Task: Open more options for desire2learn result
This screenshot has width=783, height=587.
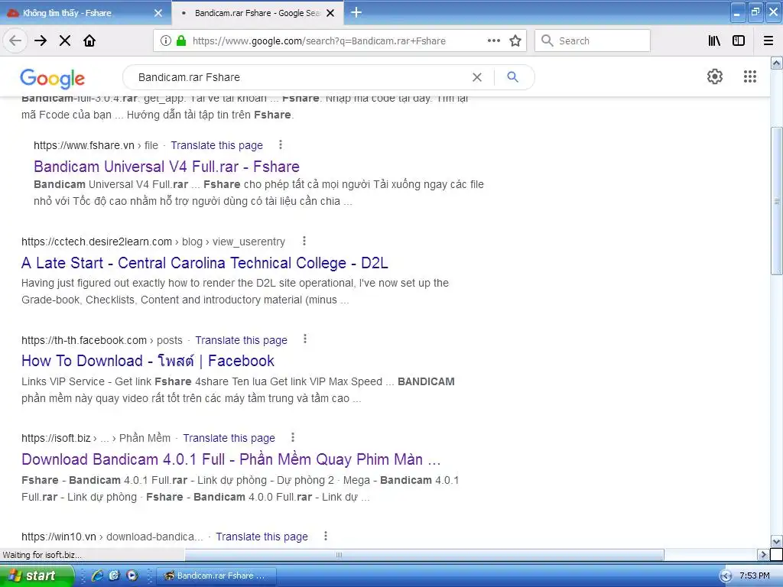Action: point(304,241)
